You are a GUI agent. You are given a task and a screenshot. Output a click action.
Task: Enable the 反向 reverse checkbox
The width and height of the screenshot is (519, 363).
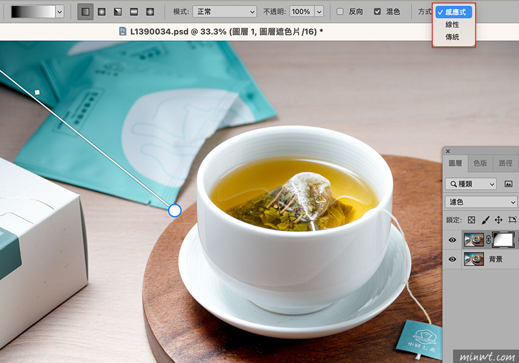tap(340, 12)
